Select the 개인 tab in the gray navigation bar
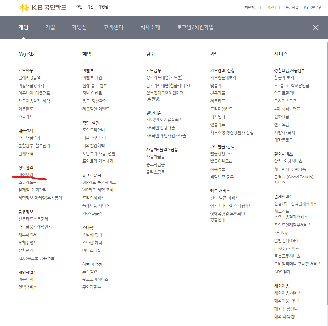Image resolution: width=328 pixels, height=326 pixels. [23, 27]
